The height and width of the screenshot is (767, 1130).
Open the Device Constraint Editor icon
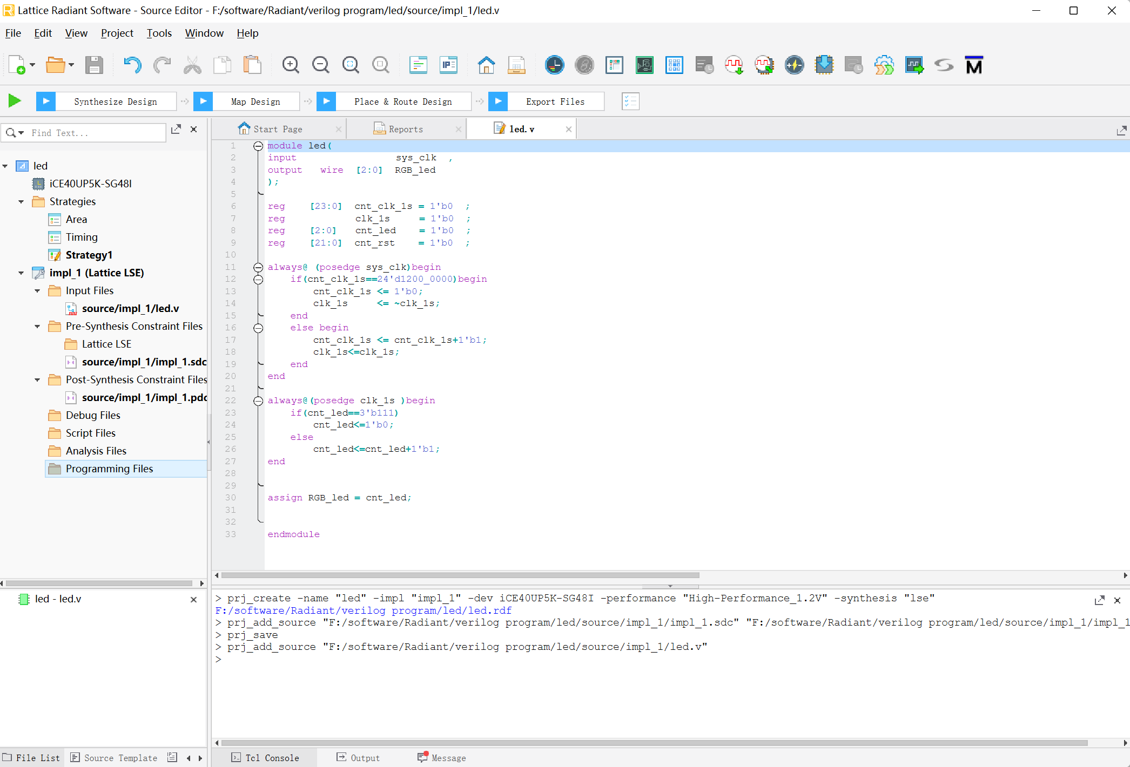tap(615, 65)
